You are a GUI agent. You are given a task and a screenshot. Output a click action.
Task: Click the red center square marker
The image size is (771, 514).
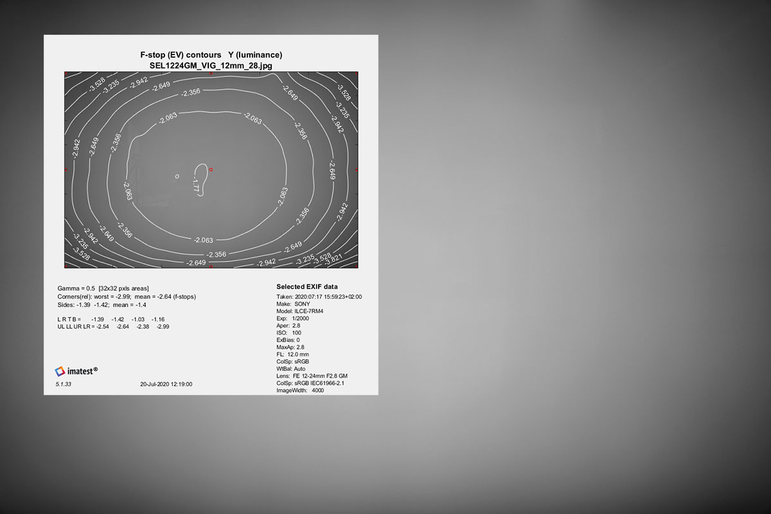211,170
